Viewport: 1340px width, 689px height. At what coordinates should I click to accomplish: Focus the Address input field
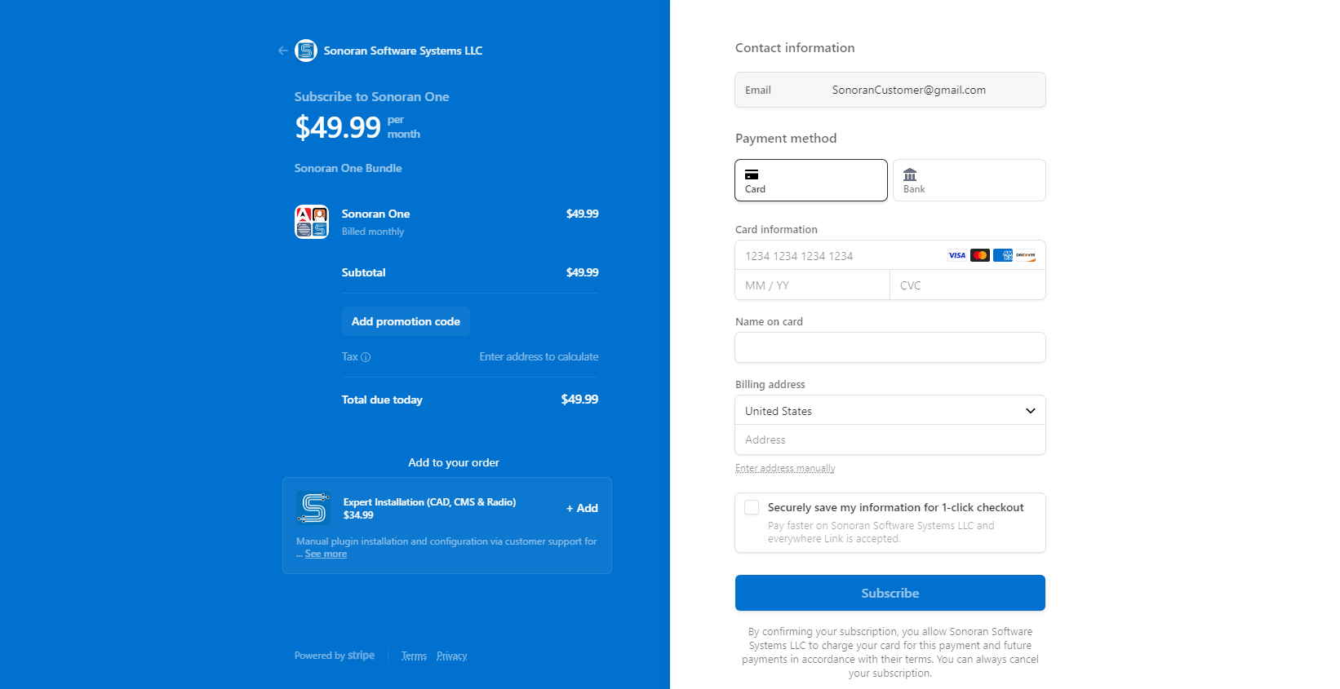coord(890,439)
